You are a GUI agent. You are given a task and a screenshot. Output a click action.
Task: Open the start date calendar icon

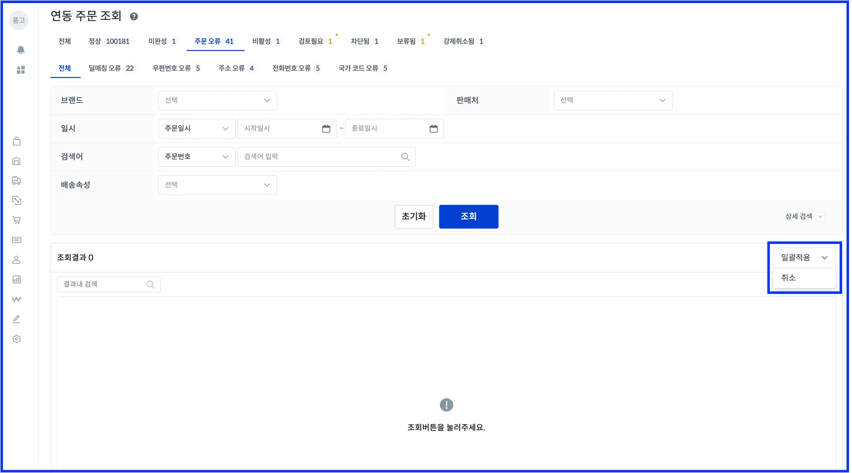point(326,129)
